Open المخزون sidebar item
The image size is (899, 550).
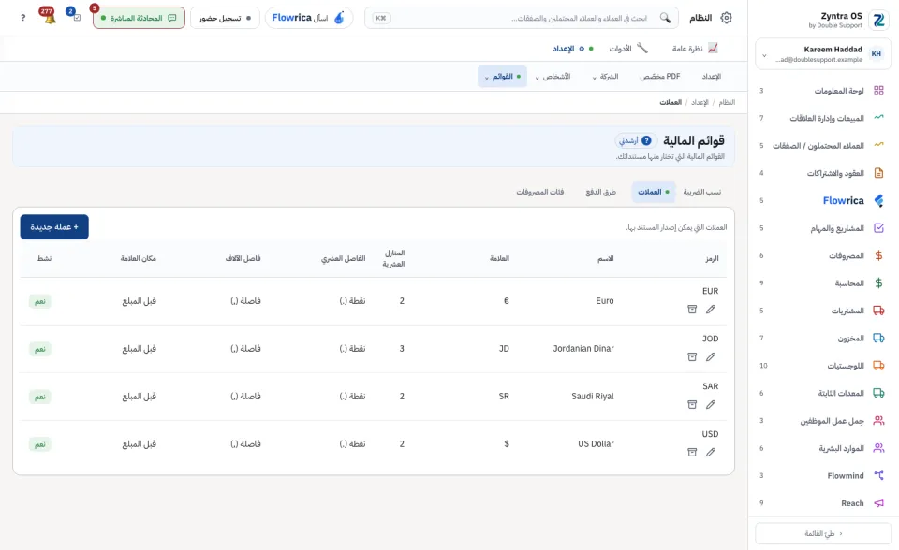821,338
